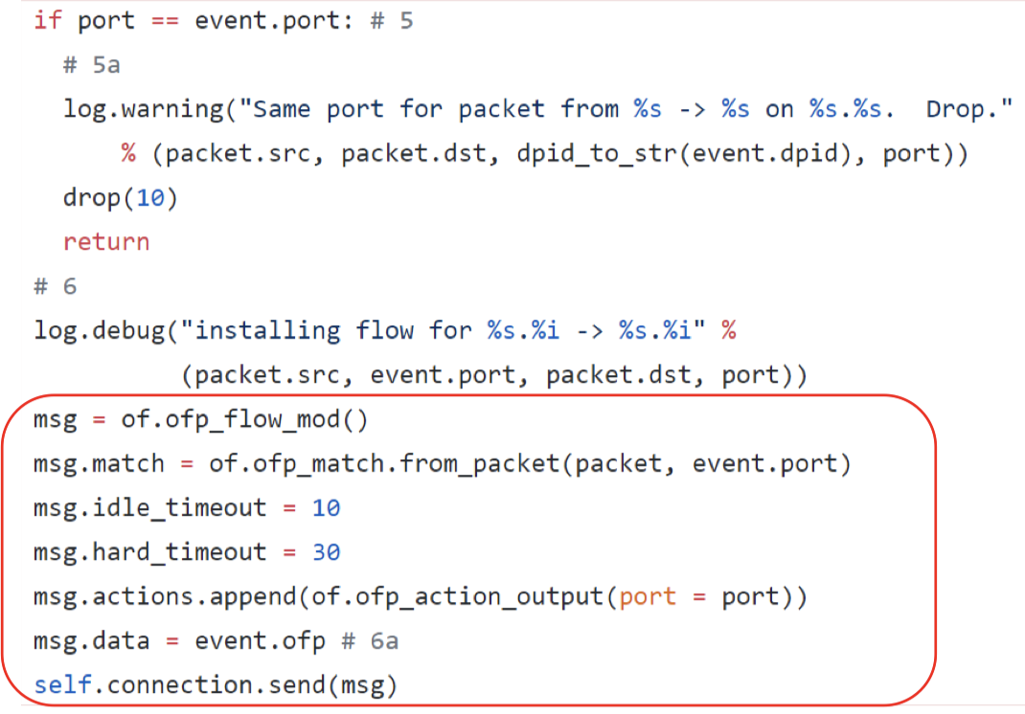This screenshot has height=714, width=1025.
Task: Click the msg.hard_timeout attribute
Action: pos(149,552)
